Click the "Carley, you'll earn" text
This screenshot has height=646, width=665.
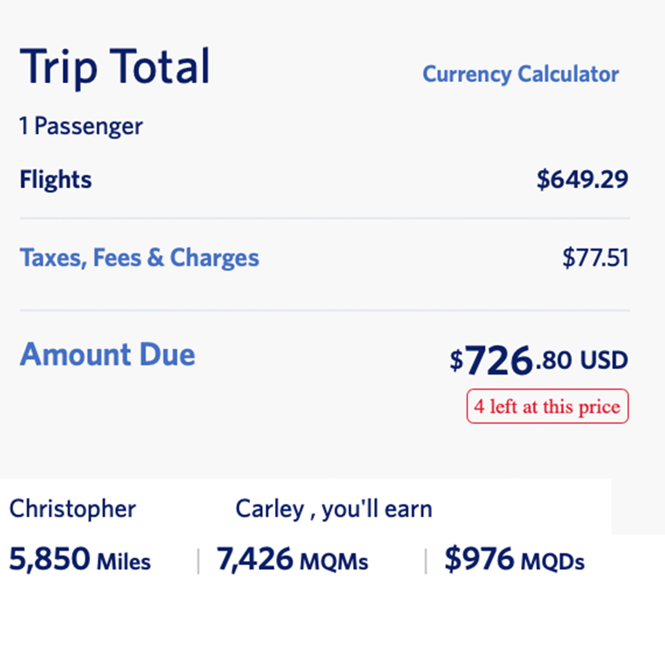[334, 509]
